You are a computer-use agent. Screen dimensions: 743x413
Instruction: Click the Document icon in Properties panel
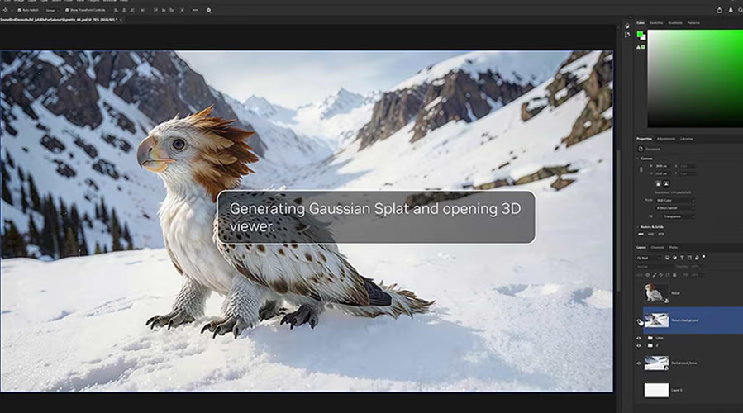tap(641, 149)
